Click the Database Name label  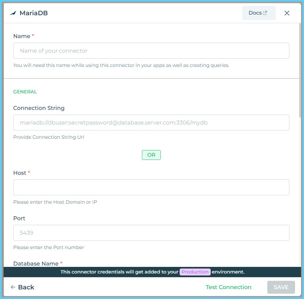36,264
